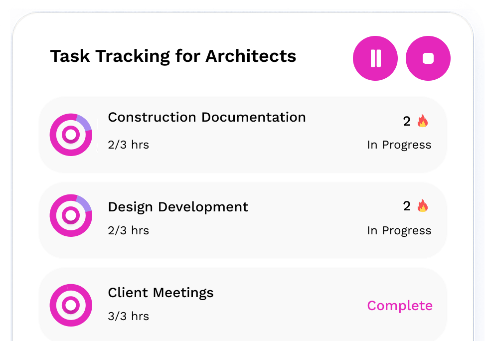Click In Progress status for Design Development
The height and width of the screenshot is (341, 485).
[x=399, y=230]
